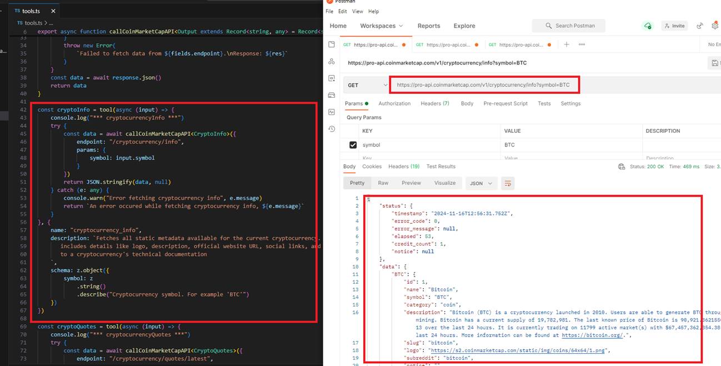
Task: Open Postman settings gear icon
Action: point(715,26)
